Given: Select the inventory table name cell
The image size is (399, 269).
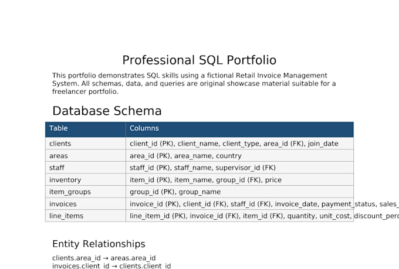Looking at the screenshot, I should (x=86, y=180).
